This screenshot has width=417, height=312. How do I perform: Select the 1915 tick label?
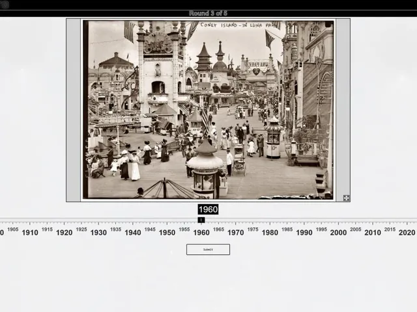pyautogui.click(x=47, y=229)
